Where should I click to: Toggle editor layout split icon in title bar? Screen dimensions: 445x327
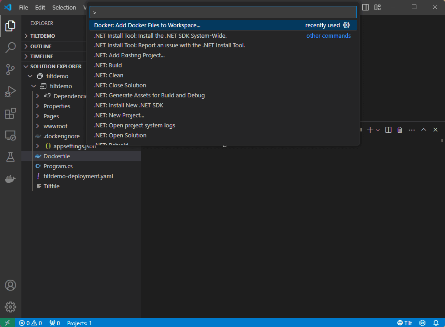click(x=365, y=7)
